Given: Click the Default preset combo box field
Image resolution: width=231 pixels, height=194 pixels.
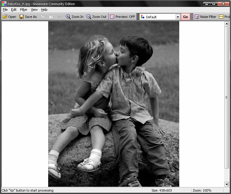Looking at the screenshot, I should pos(158,17).
